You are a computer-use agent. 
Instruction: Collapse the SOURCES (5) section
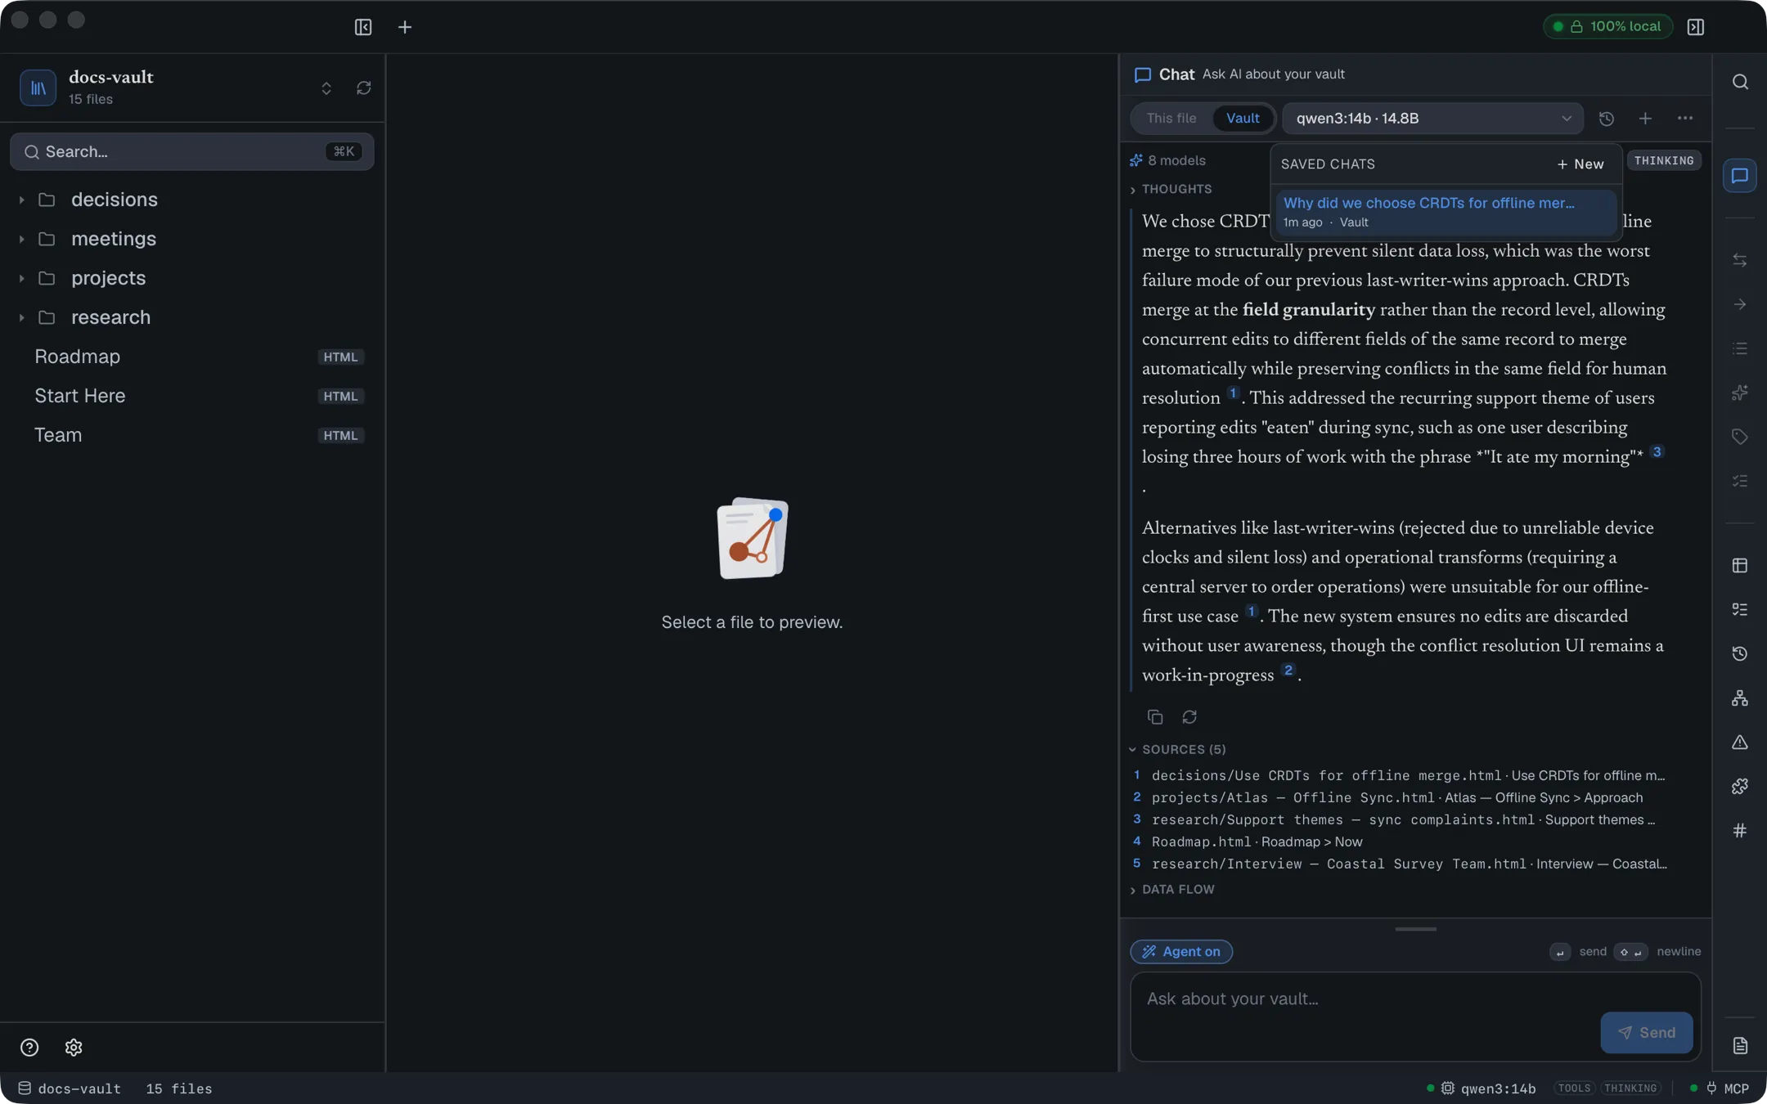1177,750
